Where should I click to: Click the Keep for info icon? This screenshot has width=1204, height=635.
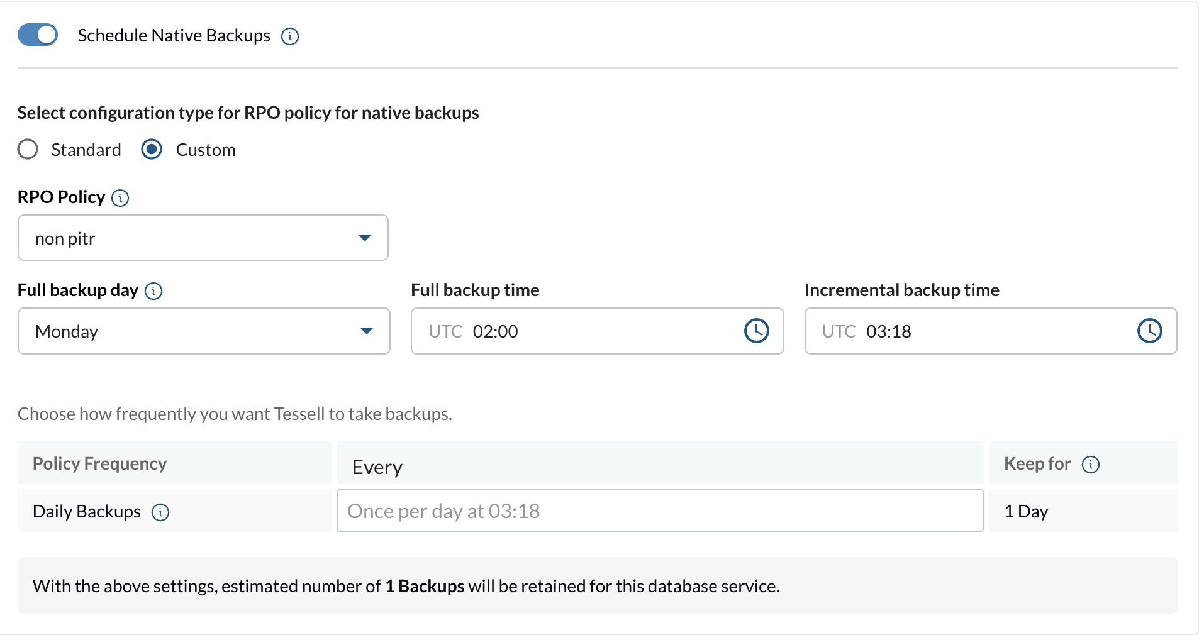(1091, 465)
